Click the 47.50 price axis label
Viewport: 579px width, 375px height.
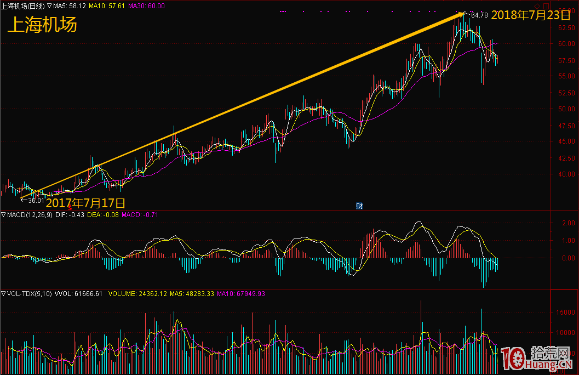[x=566, y=126]
